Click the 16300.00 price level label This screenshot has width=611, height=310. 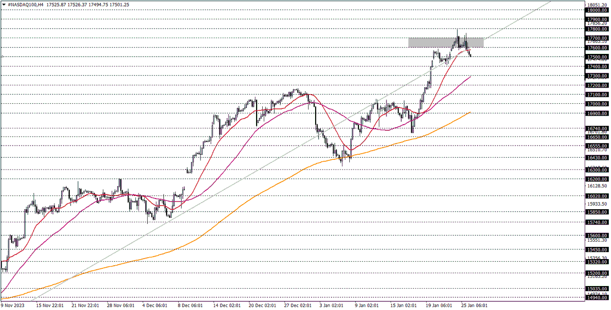click(x=597, y=170)
